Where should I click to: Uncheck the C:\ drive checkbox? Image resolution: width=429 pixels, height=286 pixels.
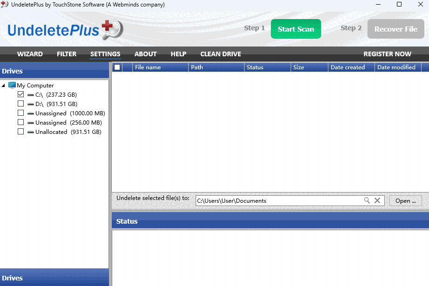tap(20, 94)
